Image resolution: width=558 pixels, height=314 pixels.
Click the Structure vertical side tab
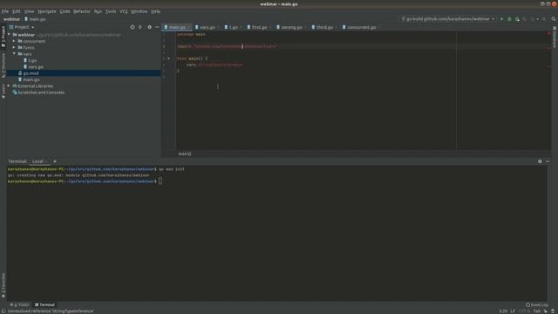(x=3, y=65)
